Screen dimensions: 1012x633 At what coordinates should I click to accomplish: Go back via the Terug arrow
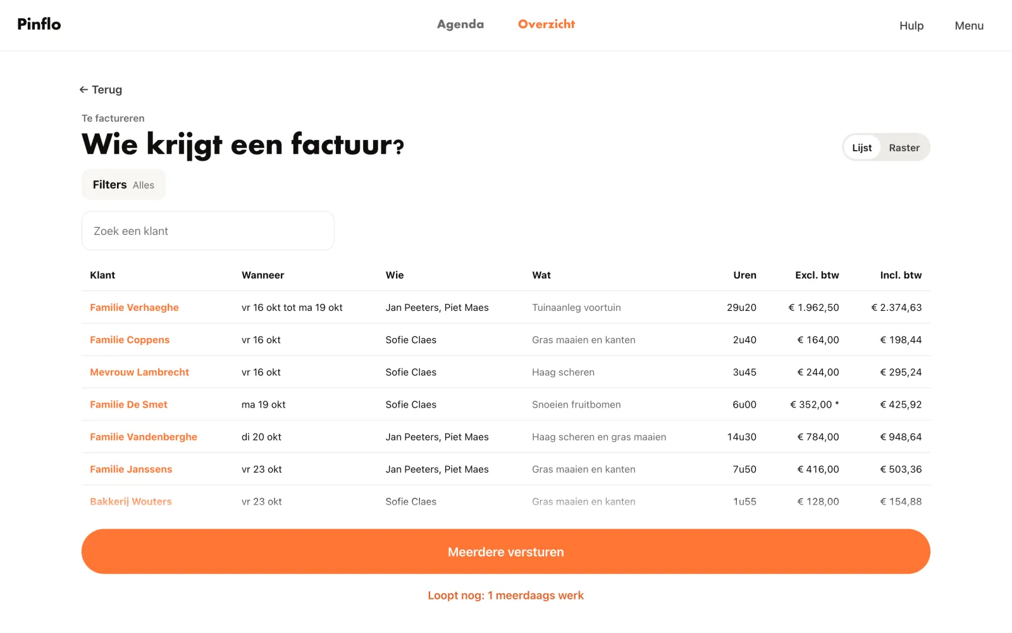[x=101, y=90]
